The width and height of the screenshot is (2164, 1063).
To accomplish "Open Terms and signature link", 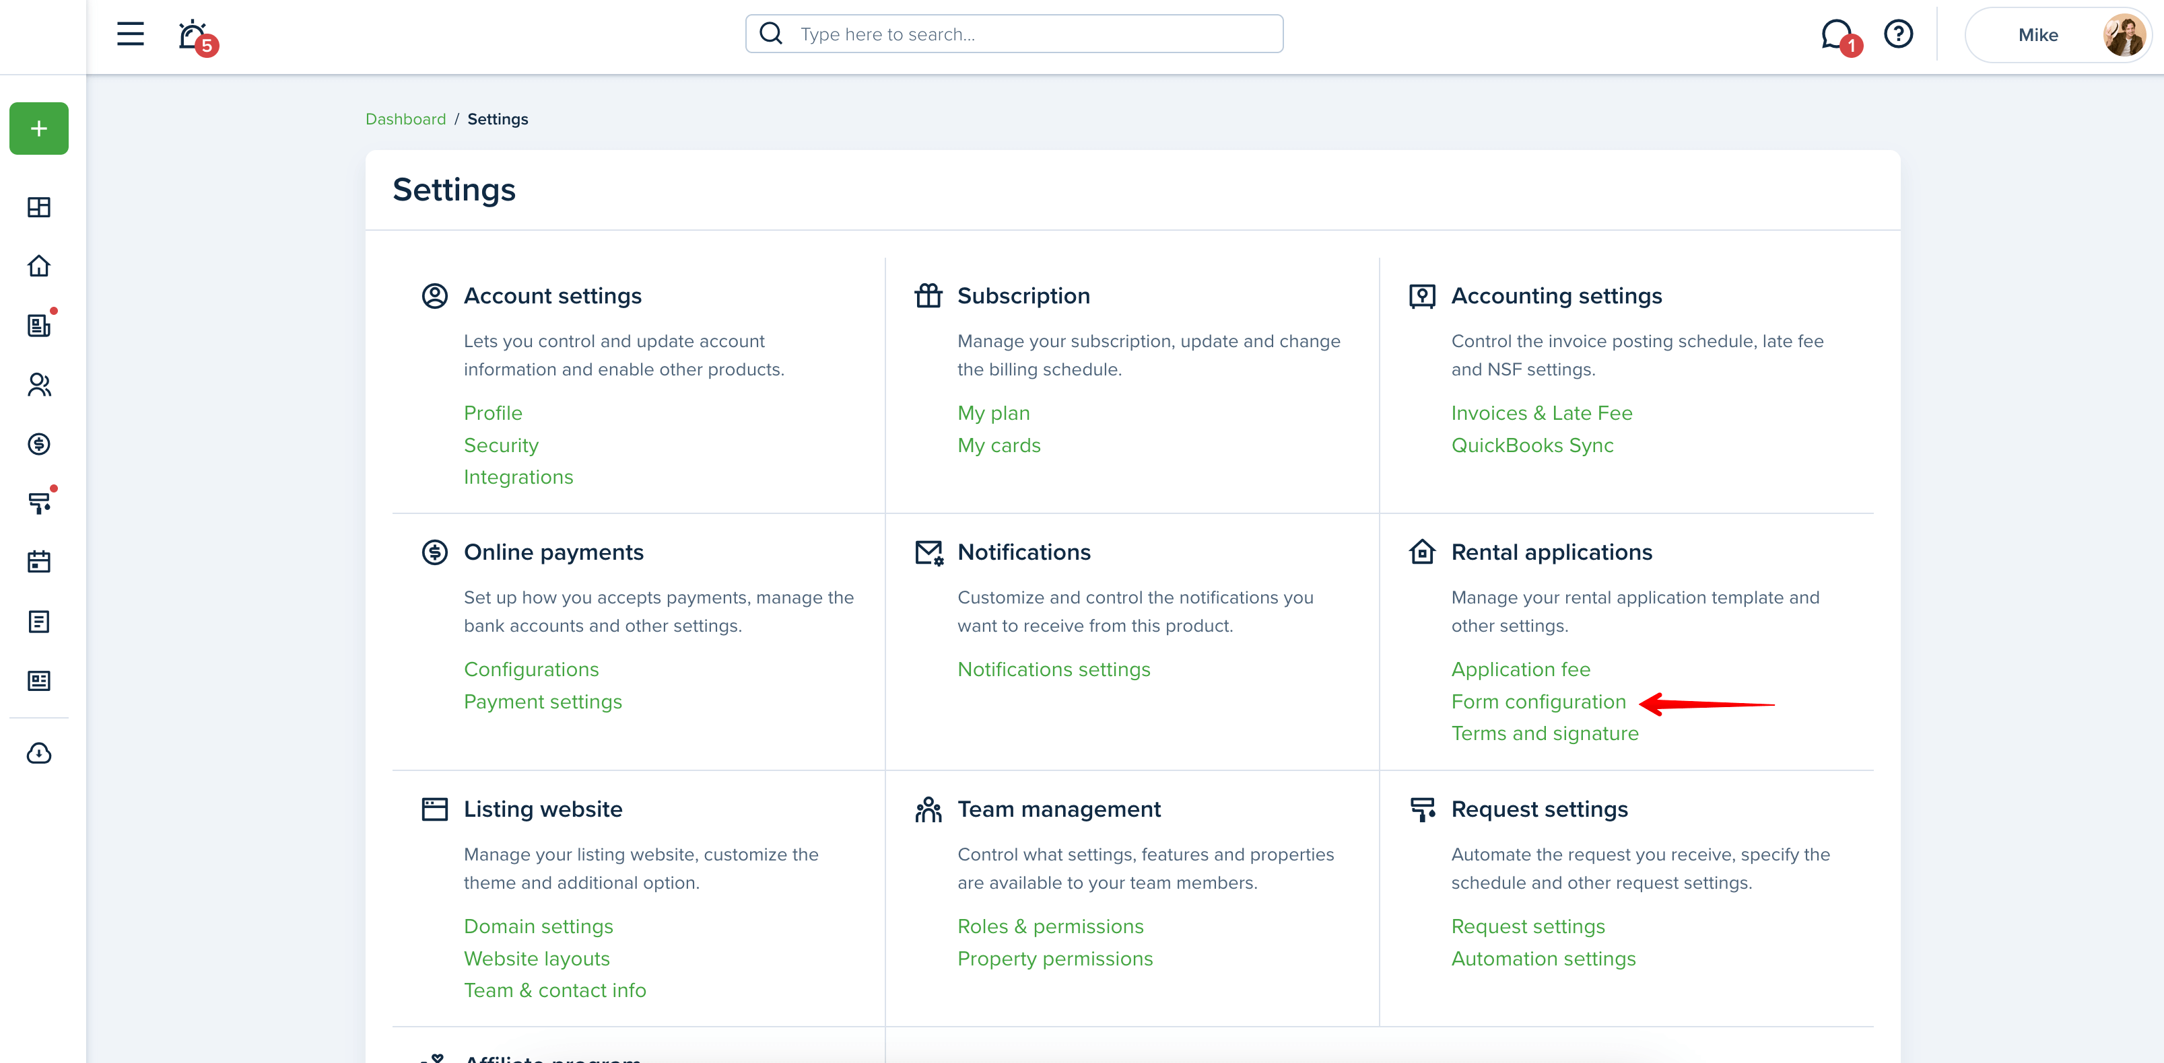I will click(1545, 733).
